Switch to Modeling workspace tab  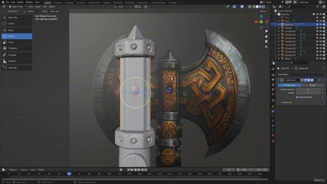pos(58,3)
